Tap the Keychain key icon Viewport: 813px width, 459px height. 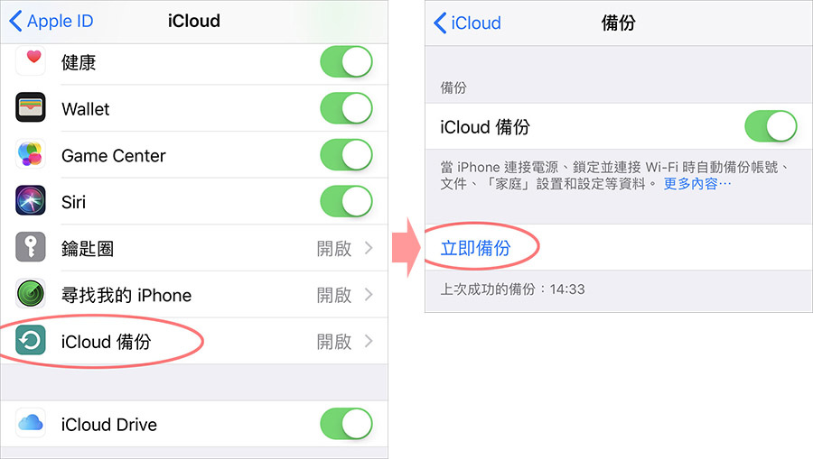(x=31, y=247)
